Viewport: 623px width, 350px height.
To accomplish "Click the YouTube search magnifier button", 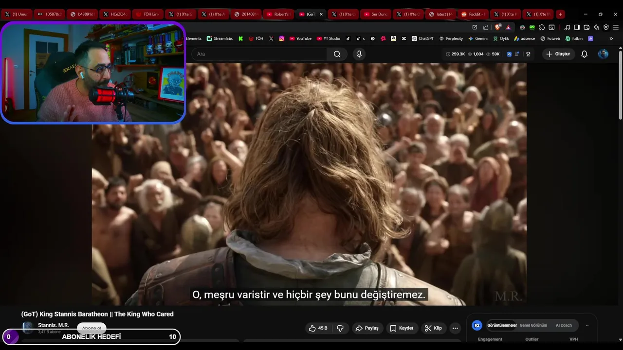I will [x=337, y=54].
